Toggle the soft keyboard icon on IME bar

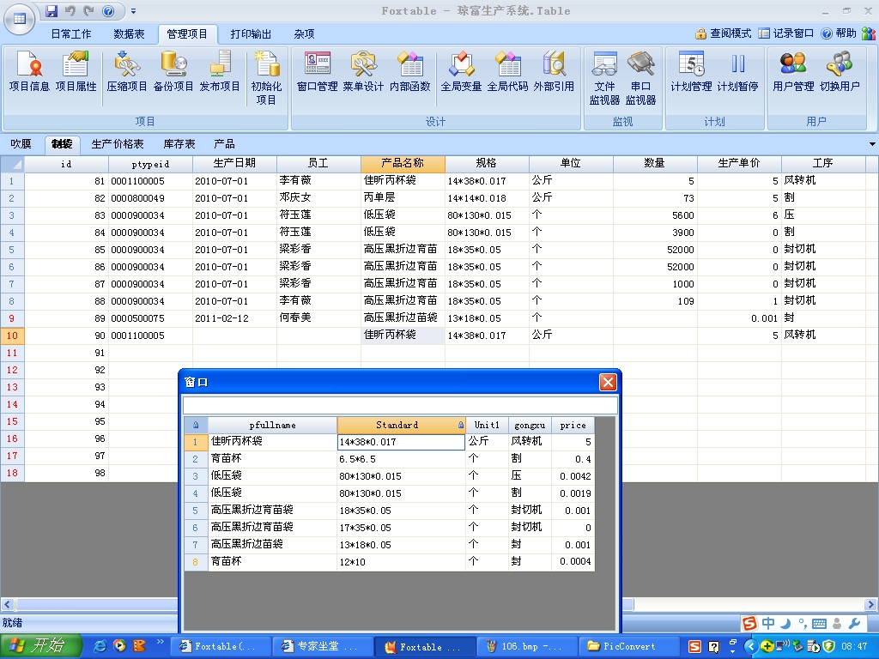[x=819, y=624]
